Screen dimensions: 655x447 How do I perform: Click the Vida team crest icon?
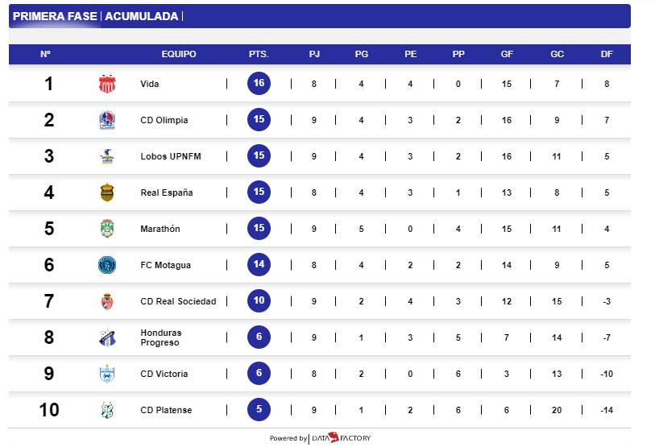(106, 84)
